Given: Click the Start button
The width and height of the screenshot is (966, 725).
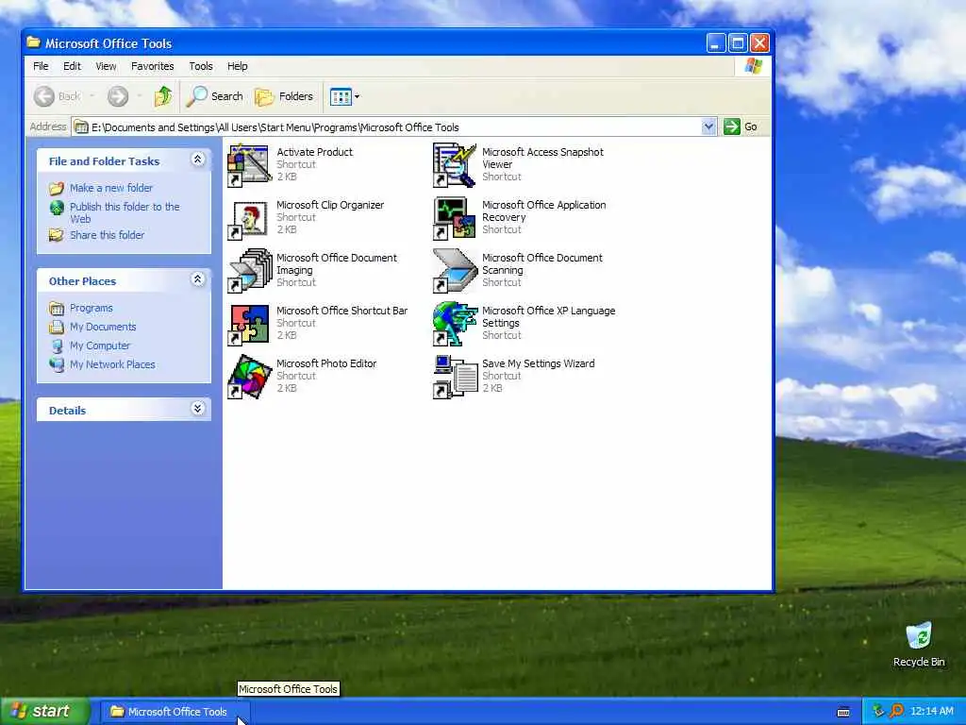Looking at the screenshot, I should (44, 712).
